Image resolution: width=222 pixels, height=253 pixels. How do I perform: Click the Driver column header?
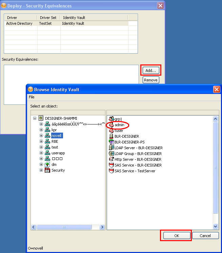point(20,18)
